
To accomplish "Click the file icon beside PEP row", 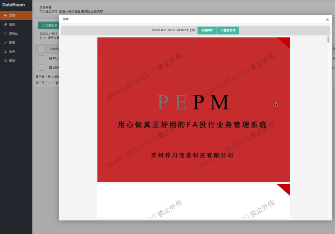I will (51, 67).
